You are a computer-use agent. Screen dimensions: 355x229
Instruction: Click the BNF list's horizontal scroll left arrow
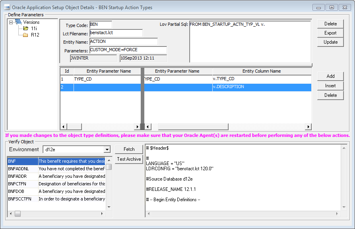(11, 214)
